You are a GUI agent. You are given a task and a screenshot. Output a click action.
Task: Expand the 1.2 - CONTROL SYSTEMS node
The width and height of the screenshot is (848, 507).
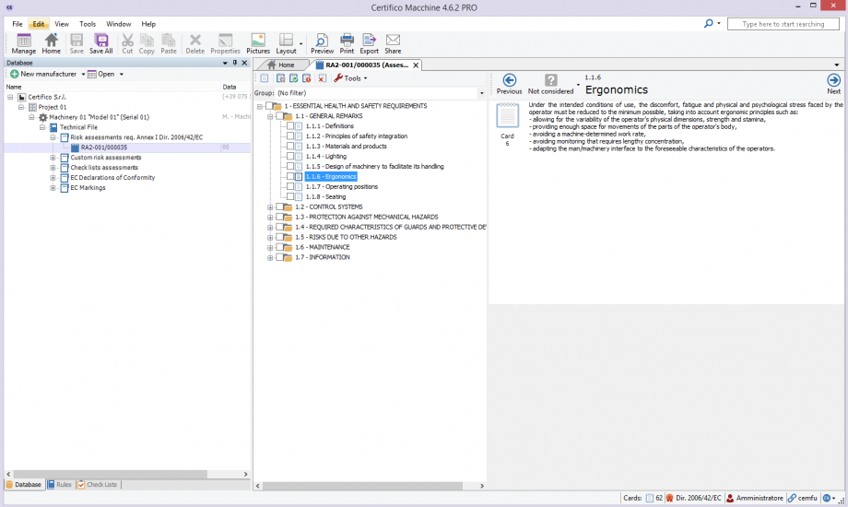[x=270, y=207]
